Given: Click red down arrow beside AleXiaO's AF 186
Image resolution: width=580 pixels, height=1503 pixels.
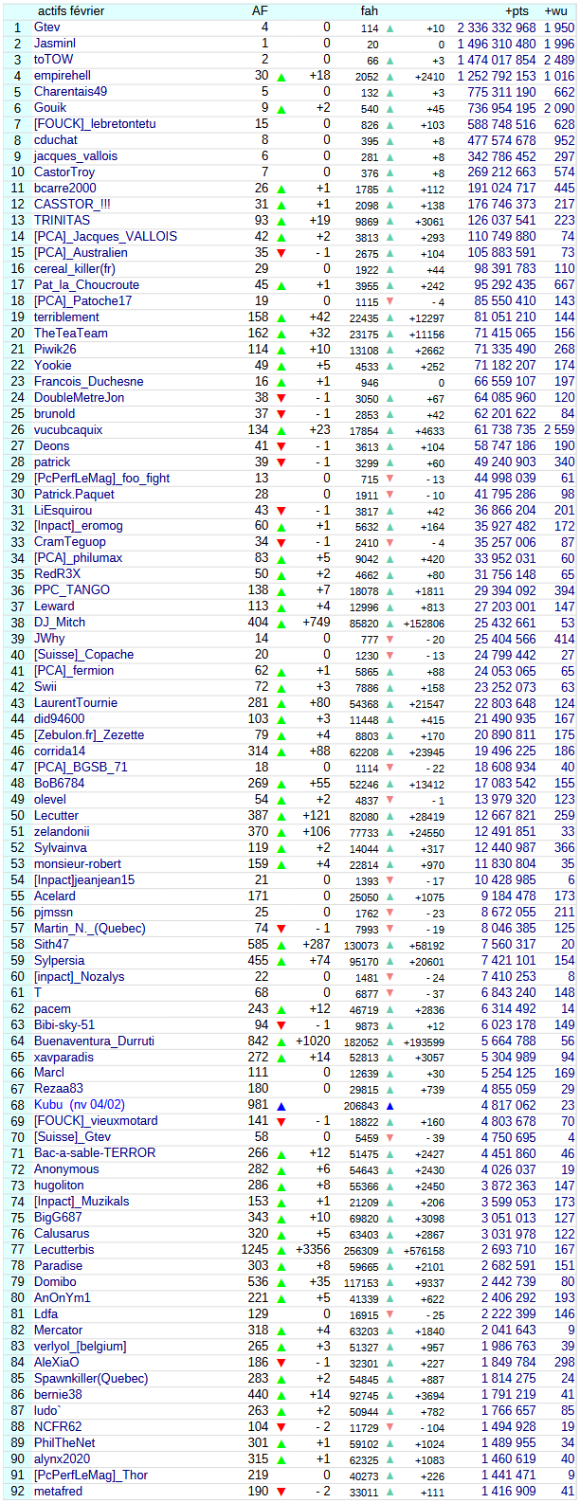Looking at the screenshot, I should (281, 1363).
